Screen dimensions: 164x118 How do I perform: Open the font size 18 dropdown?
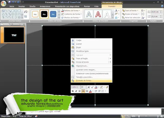point(86,87)
